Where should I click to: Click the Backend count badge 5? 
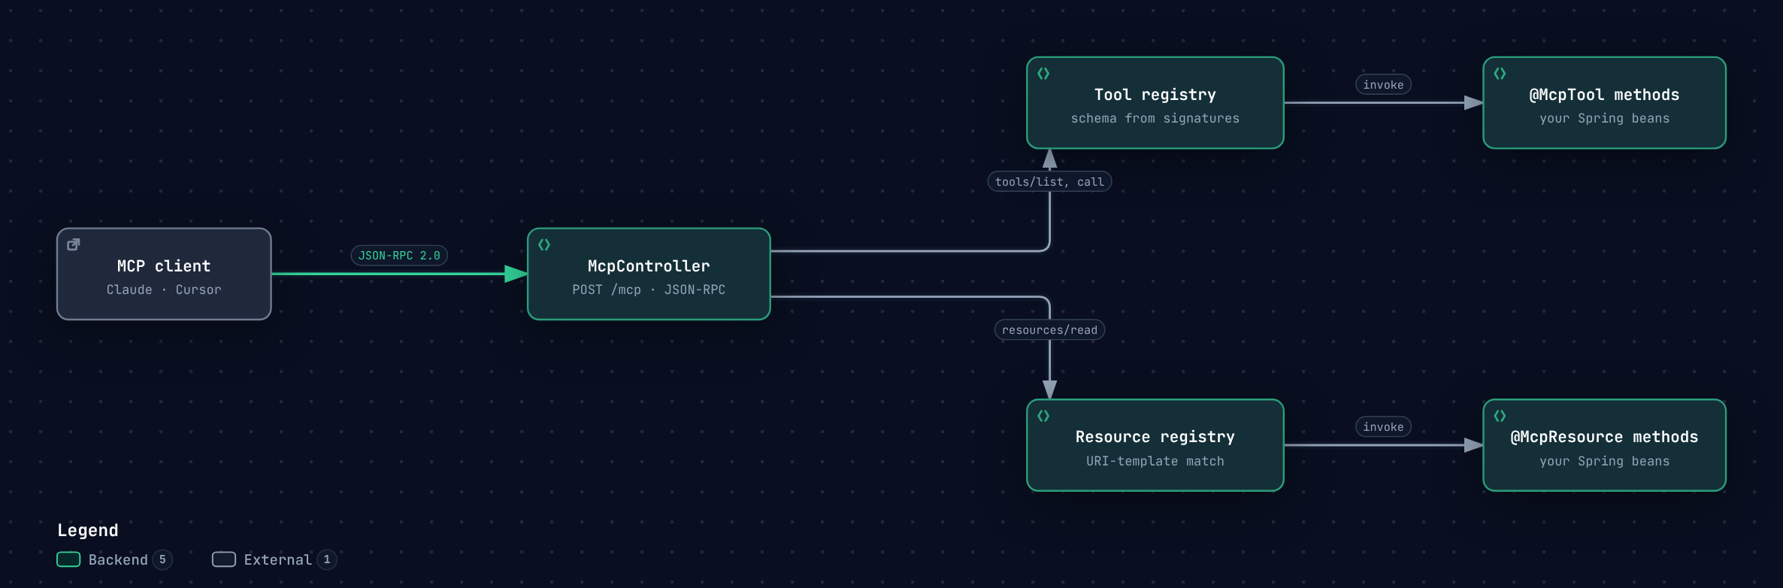pyautogui.click(x=162, y=559)
